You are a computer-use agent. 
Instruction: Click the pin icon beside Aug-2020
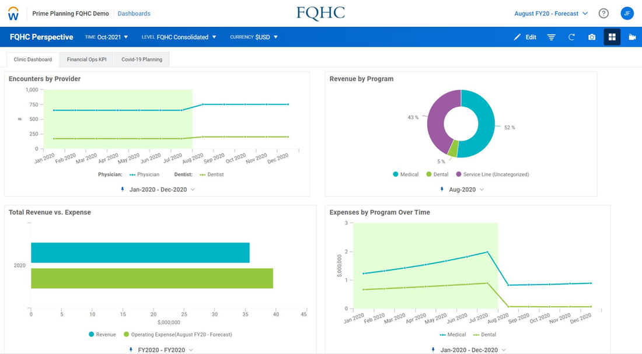point(441,190)
